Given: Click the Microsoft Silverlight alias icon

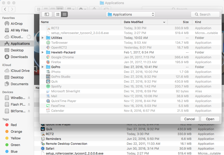Looking at the screenshot, I should [x=48, y=91].
